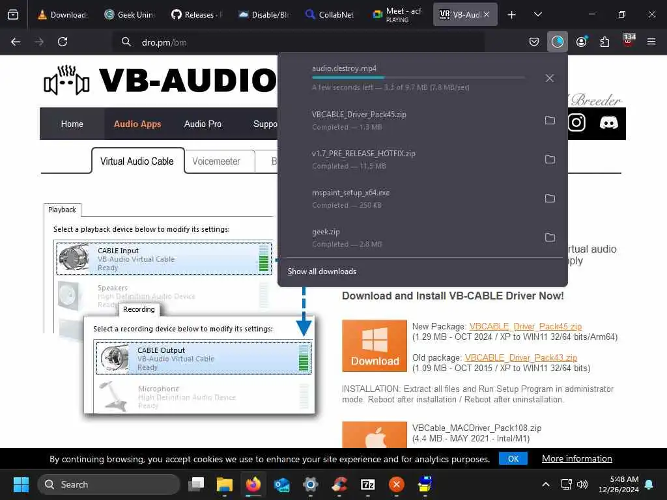Viewport: 667px width, 500px height.
Task: Open VB-Audio Instagram link icon
Action: 577,123
